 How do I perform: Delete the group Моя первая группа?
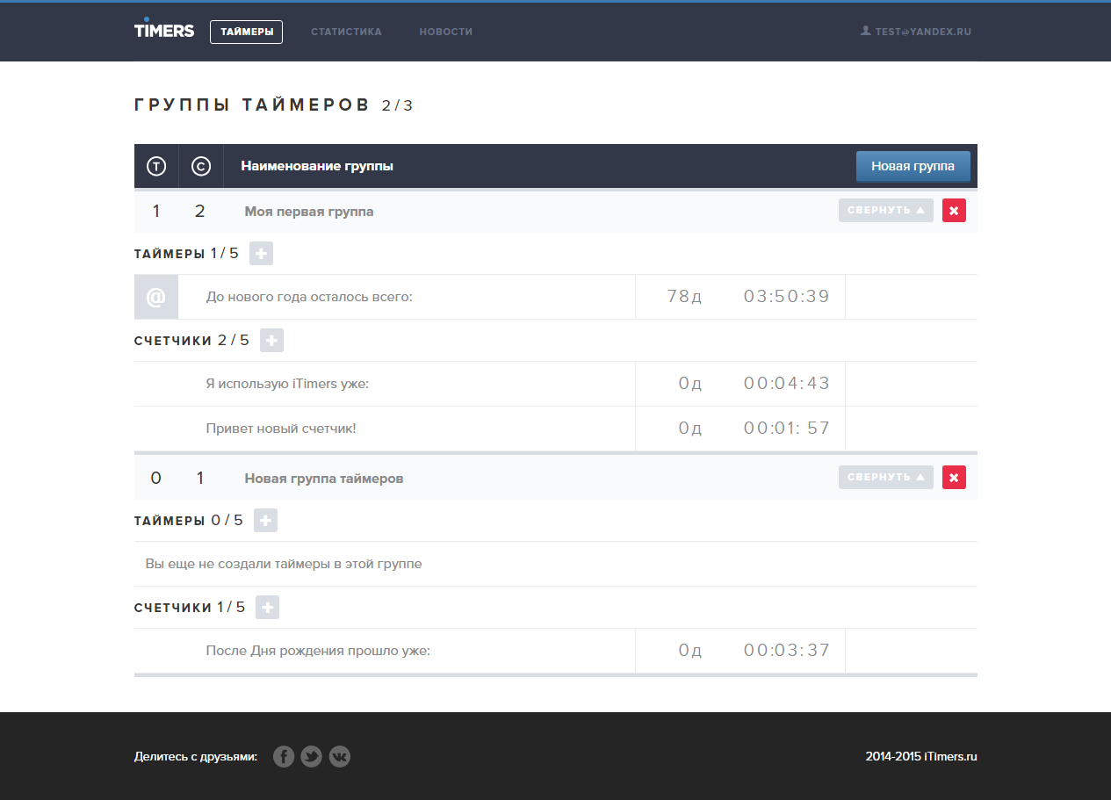click(954, 211)
